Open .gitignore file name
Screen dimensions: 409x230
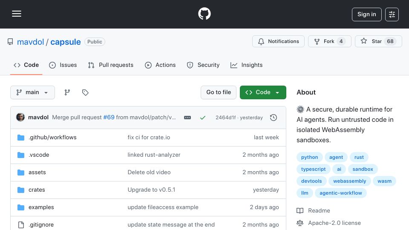(41, 225)
